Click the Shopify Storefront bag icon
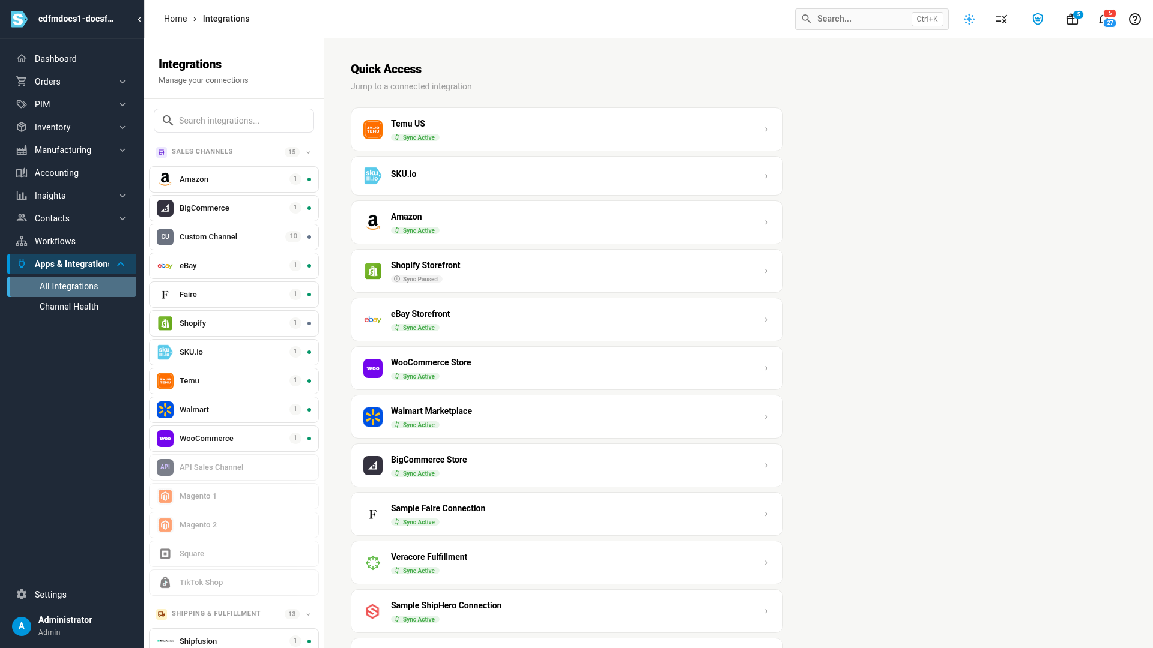Image resolution: width=1153 pixels, height=648 pixels. click(x=373, y=271)
